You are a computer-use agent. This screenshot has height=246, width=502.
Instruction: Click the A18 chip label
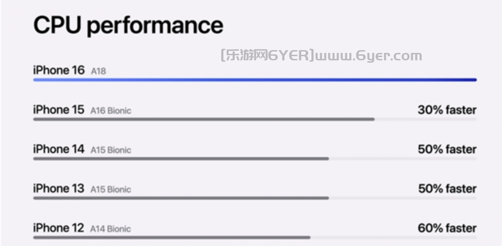coord(98,71)
